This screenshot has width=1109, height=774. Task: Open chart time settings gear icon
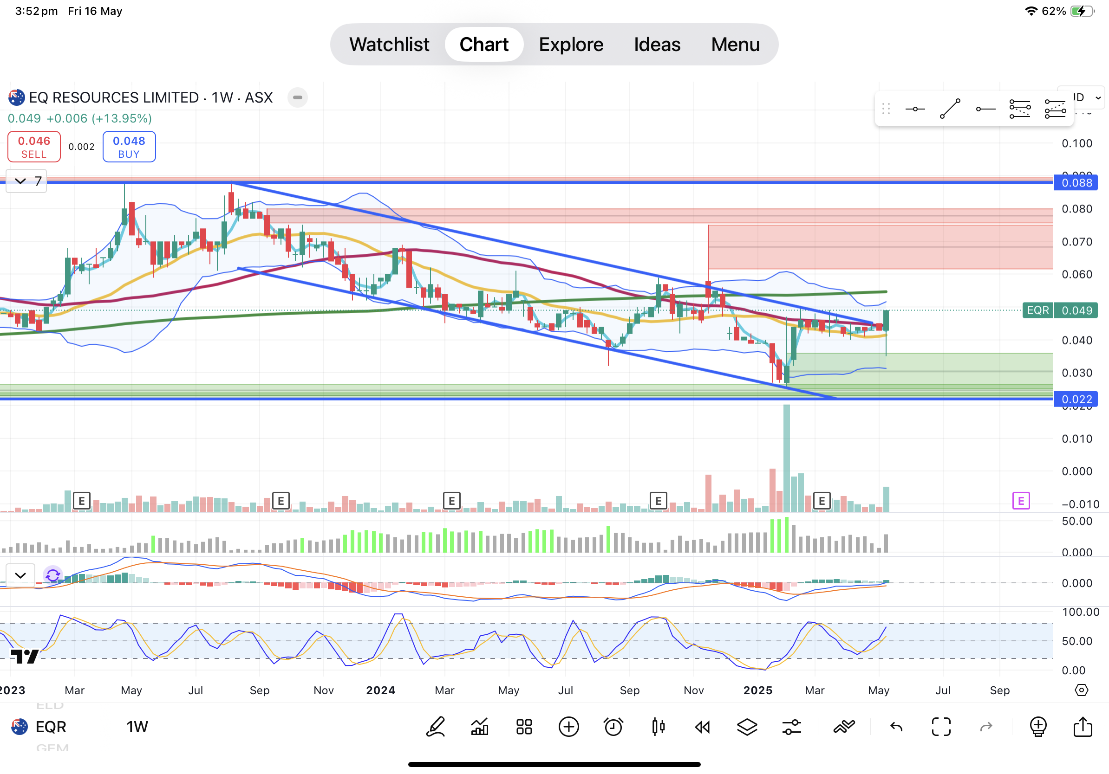[1082, 690]
